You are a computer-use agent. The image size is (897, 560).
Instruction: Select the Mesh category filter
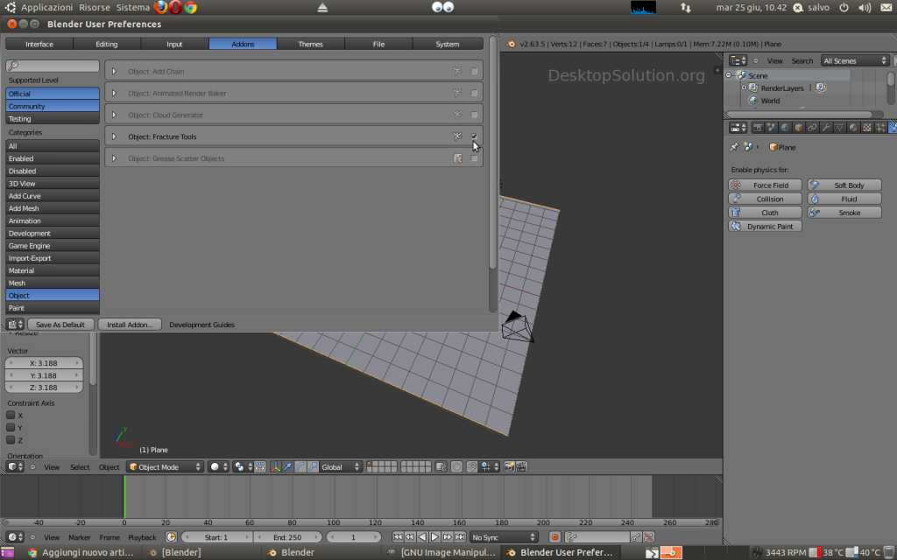[x=53, y=283]
